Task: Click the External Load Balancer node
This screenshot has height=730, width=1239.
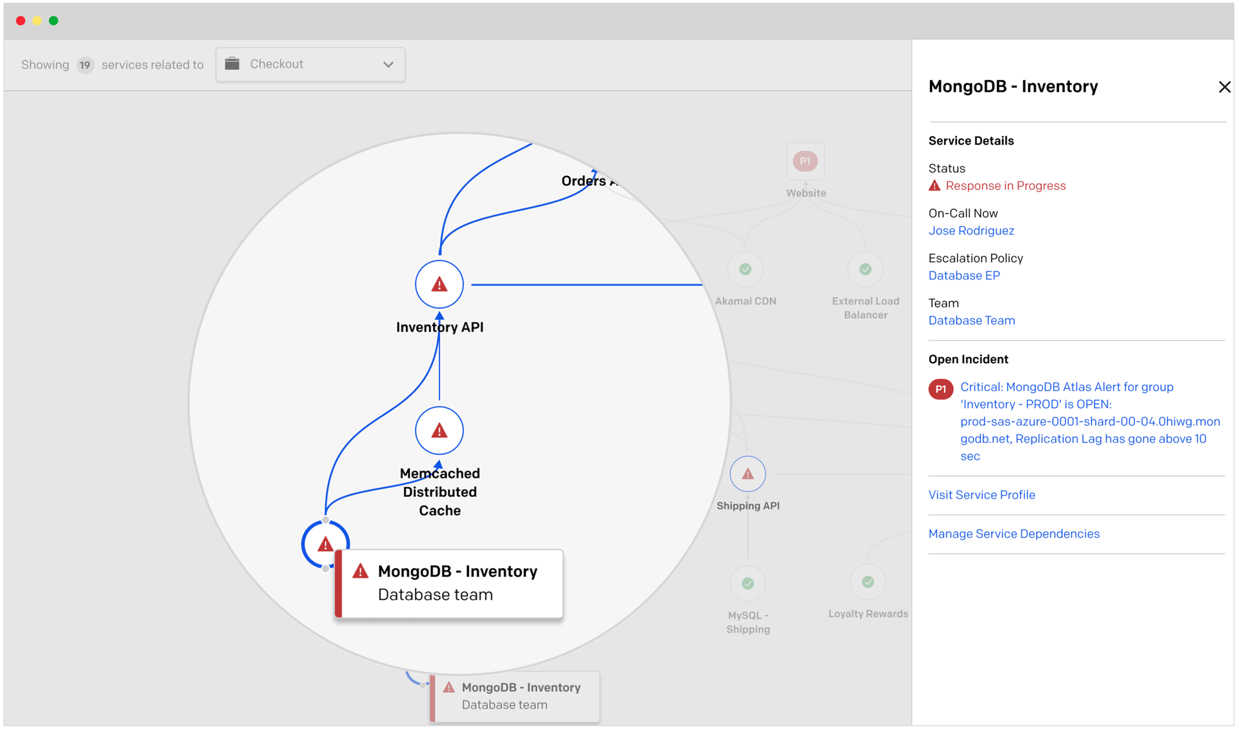Action: tap(865, 269)
